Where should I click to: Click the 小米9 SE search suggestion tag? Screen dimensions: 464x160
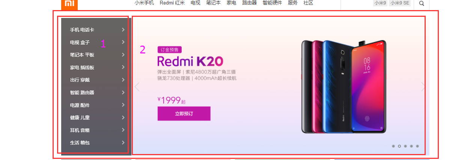pos(400,3)
